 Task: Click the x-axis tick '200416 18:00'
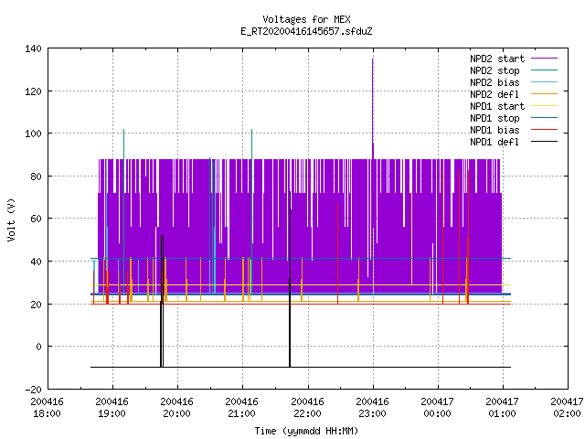[x=47, y=408]
